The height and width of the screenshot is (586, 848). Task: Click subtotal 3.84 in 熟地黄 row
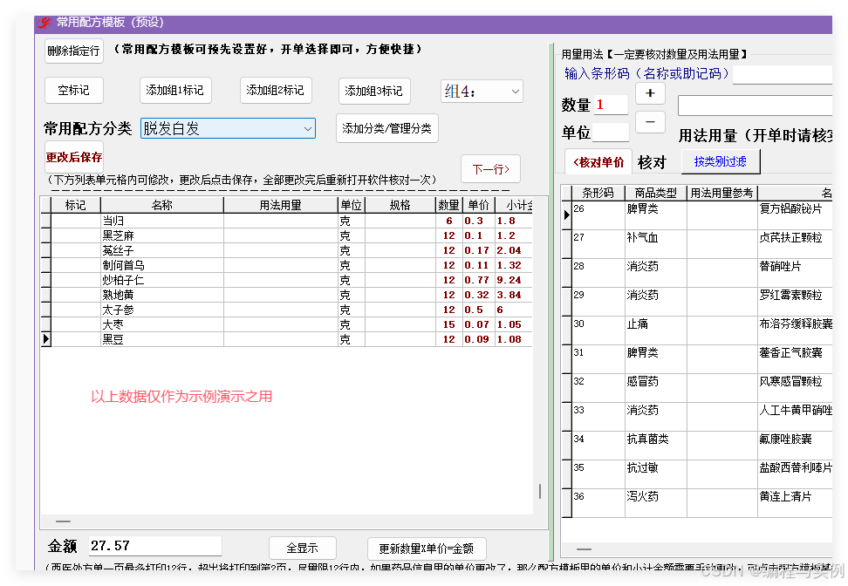[513, 295]
